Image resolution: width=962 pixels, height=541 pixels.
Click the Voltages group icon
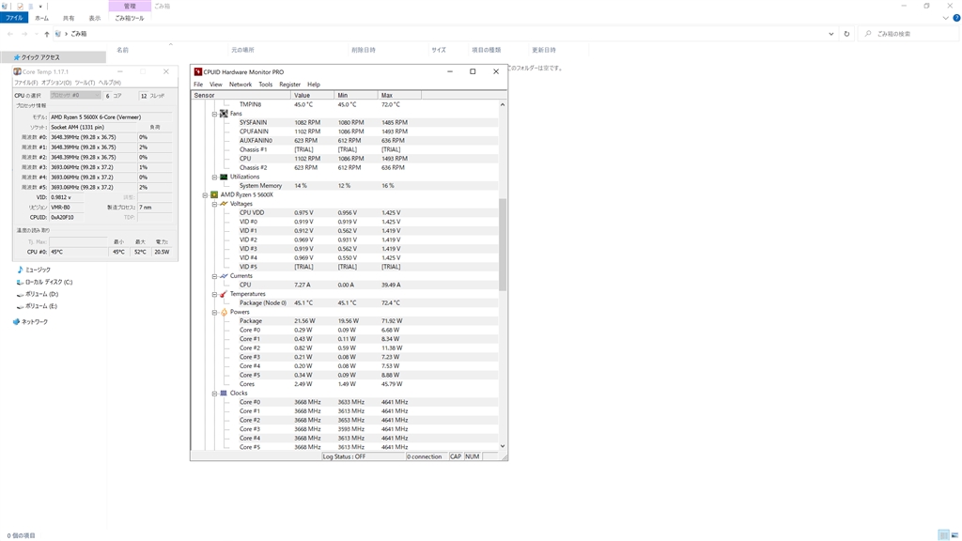pyautogui.click(x=224, y=204)
